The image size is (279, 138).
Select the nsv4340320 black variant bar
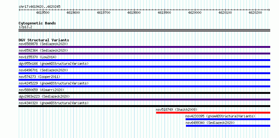[144, 106]
